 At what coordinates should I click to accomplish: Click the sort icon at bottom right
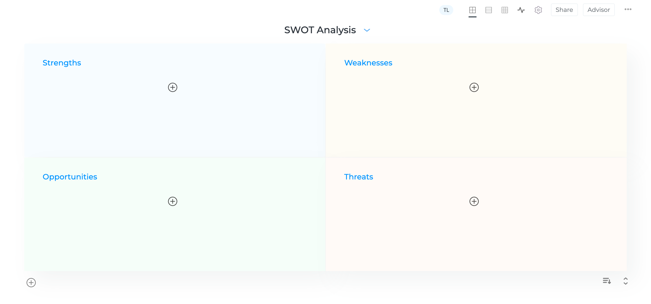607,281
